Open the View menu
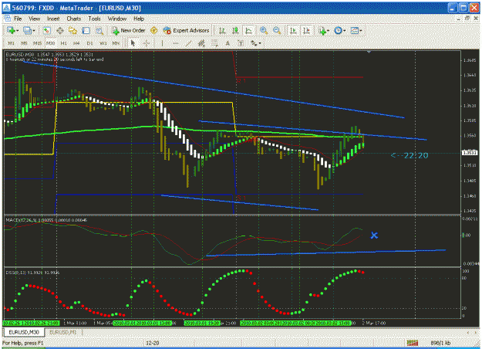 click(x=35, y=19)
